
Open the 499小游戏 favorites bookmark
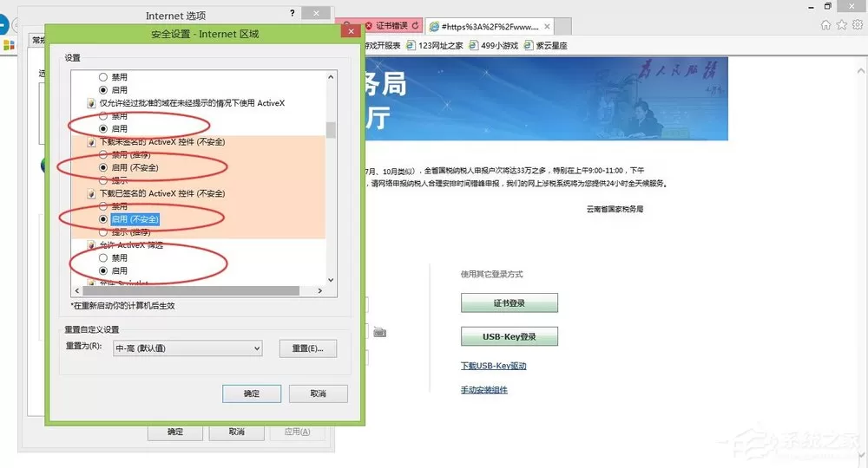pyautogui.click(x=494, y=45)
